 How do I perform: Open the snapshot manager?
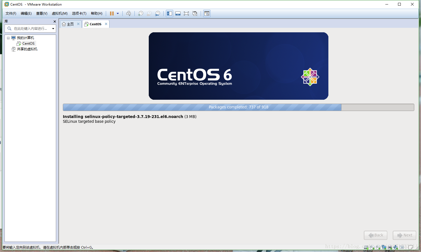click(158, 13)
